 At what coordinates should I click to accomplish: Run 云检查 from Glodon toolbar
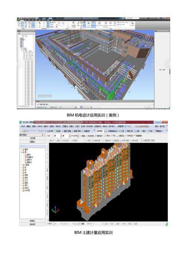[57, 131]
